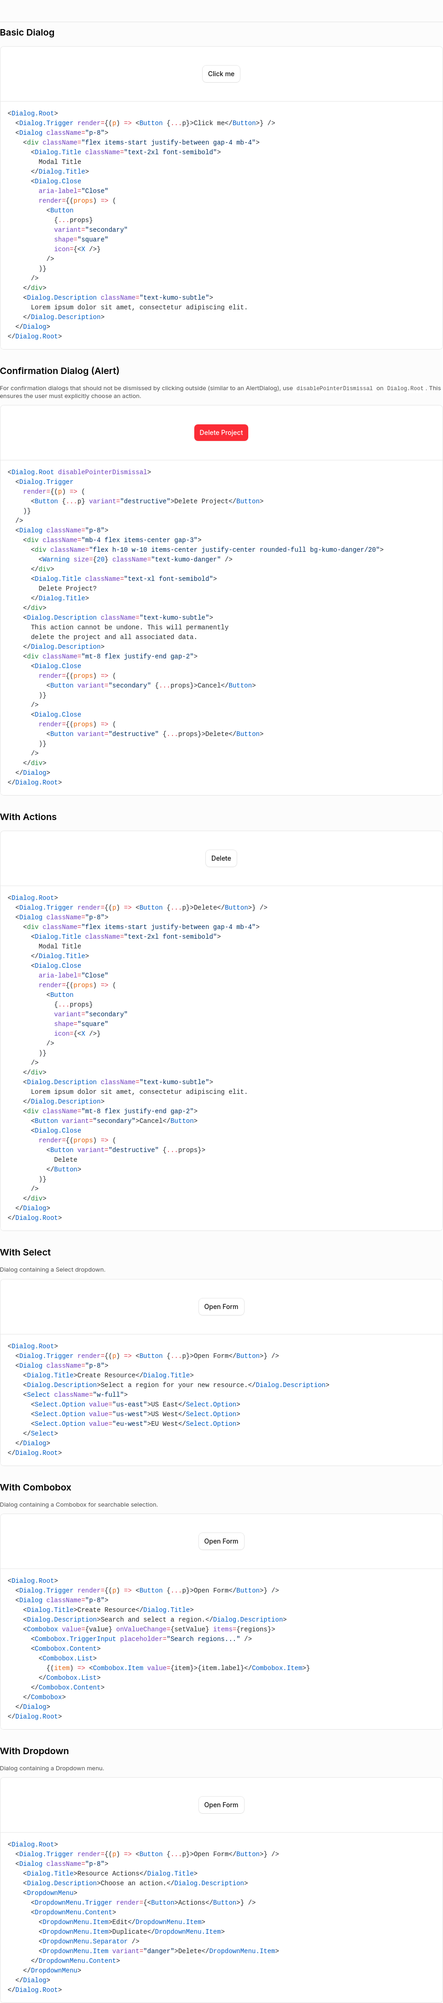Open Form button in With Combobox section
Screen dimensions: 443x2003
[x=221, y=1541]
